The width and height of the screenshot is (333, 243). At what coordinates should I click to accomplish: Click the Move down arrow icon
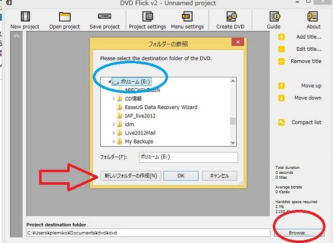(281, 98)
